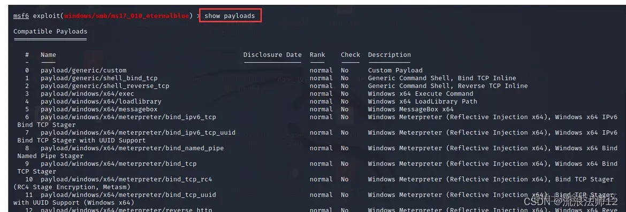
Task: Click the windows/smb/ms17_010_eternalblue module name
Action: click(127, 16)
